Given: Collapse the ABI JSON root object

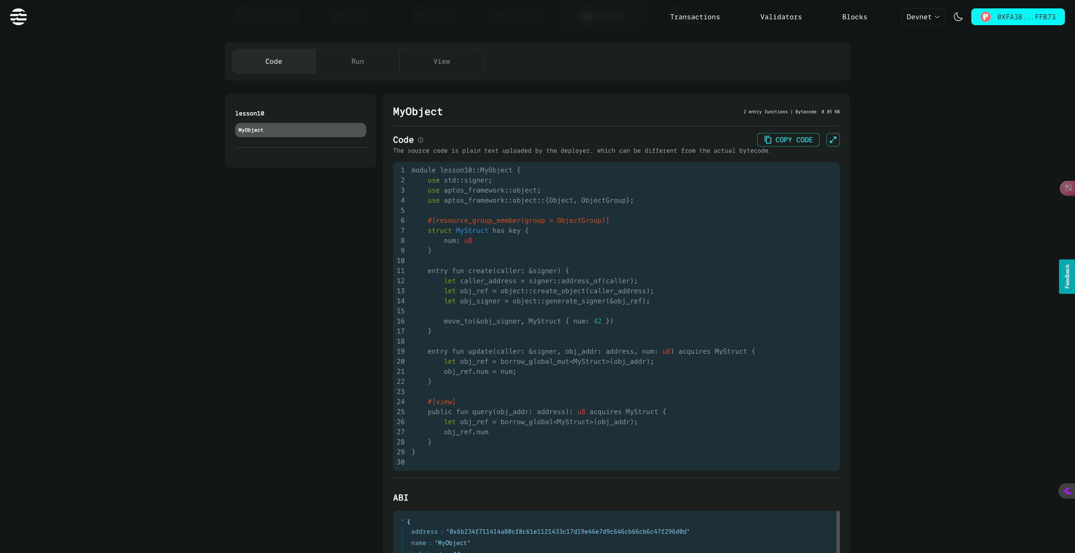Looking at the screenshot, I should (x=403, y=521).
